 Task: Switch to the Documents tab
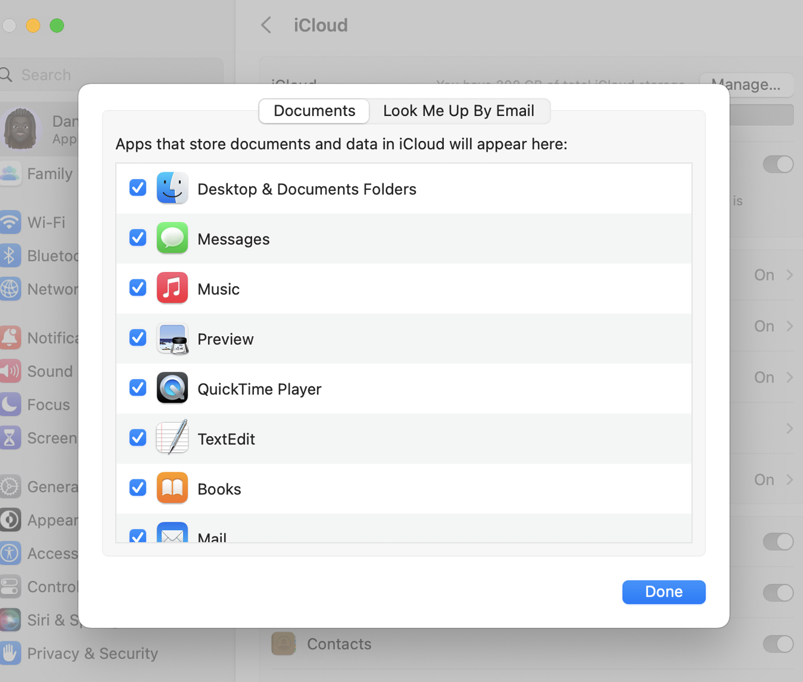(x=314, y=111)
